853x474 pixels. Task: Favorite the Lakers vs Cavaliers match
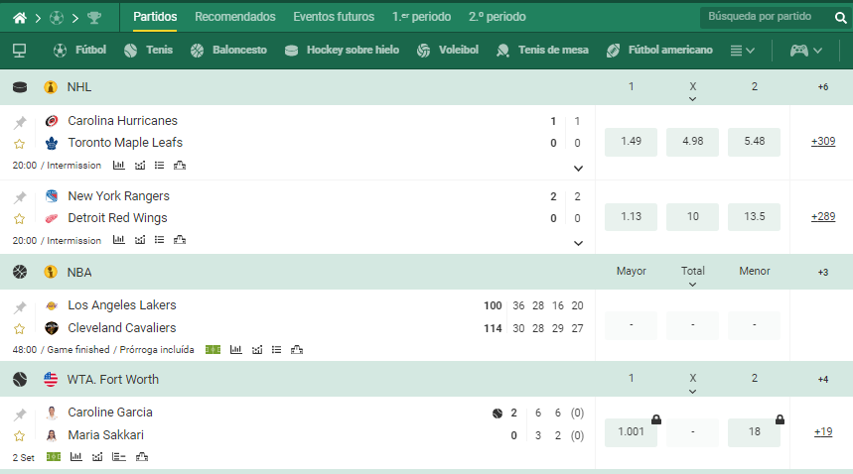coord(20,329)
